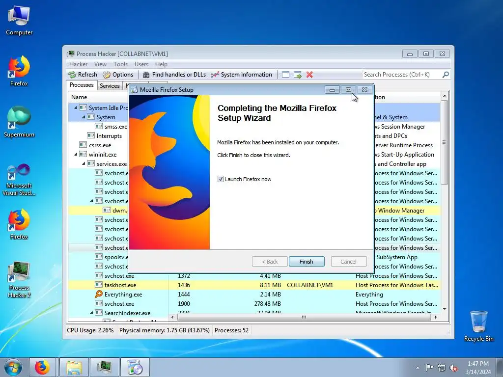Viewport: 503px width, 377px height.
Task: Click PID 1900 of svchost.exe
Action: (184, 303)
